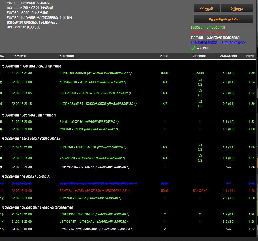Click the 'თარიღი' date column header
The image size is (258, 241).
click(x=19, y=56)
